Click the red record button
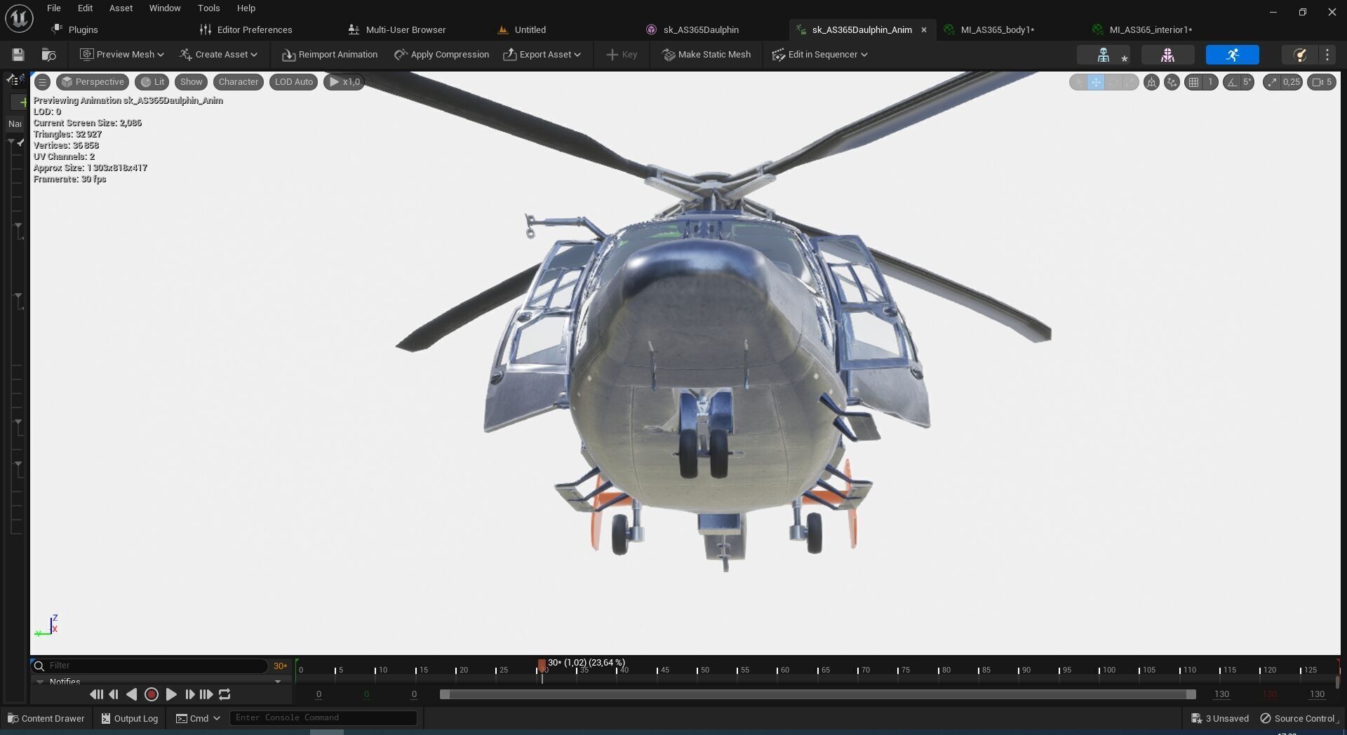The image size is (1347, 735). [x=151, y=694]
